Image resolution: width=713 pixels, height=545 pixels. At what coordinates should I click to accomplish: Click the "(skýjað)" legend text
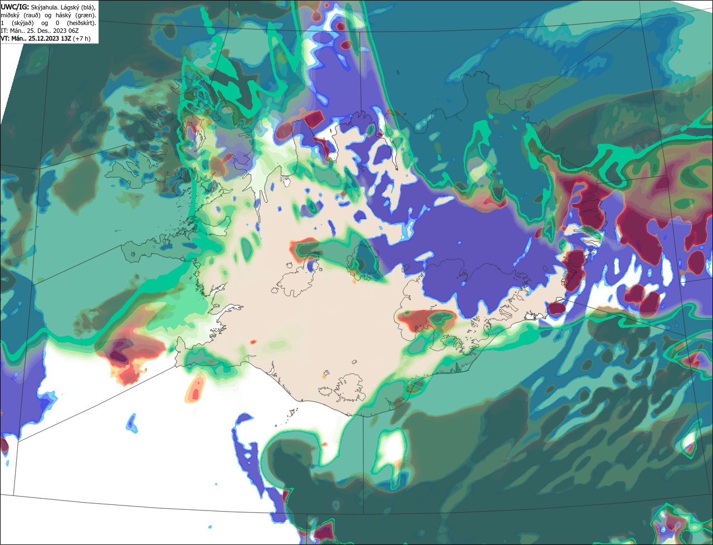click(x=23, y=23)
